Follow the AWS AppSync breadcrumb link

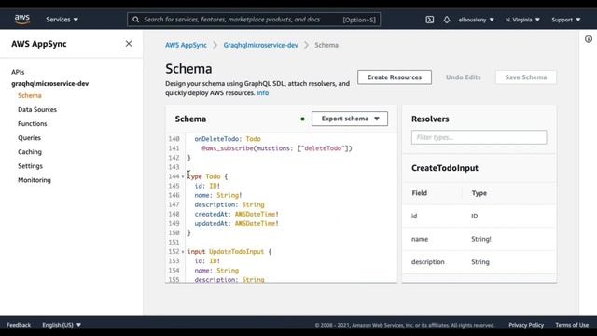[x=186, y=45]
